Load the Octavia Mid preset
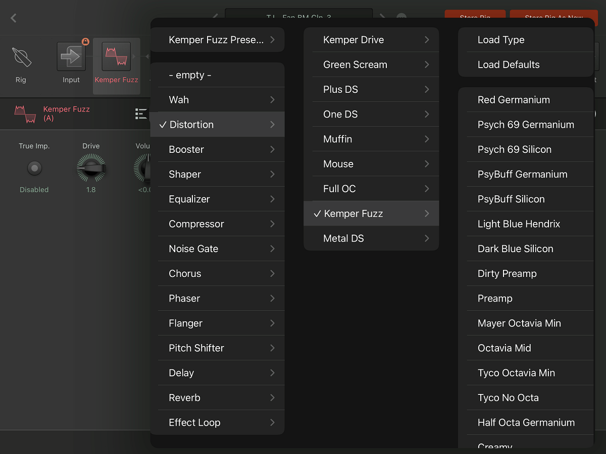 526,348
